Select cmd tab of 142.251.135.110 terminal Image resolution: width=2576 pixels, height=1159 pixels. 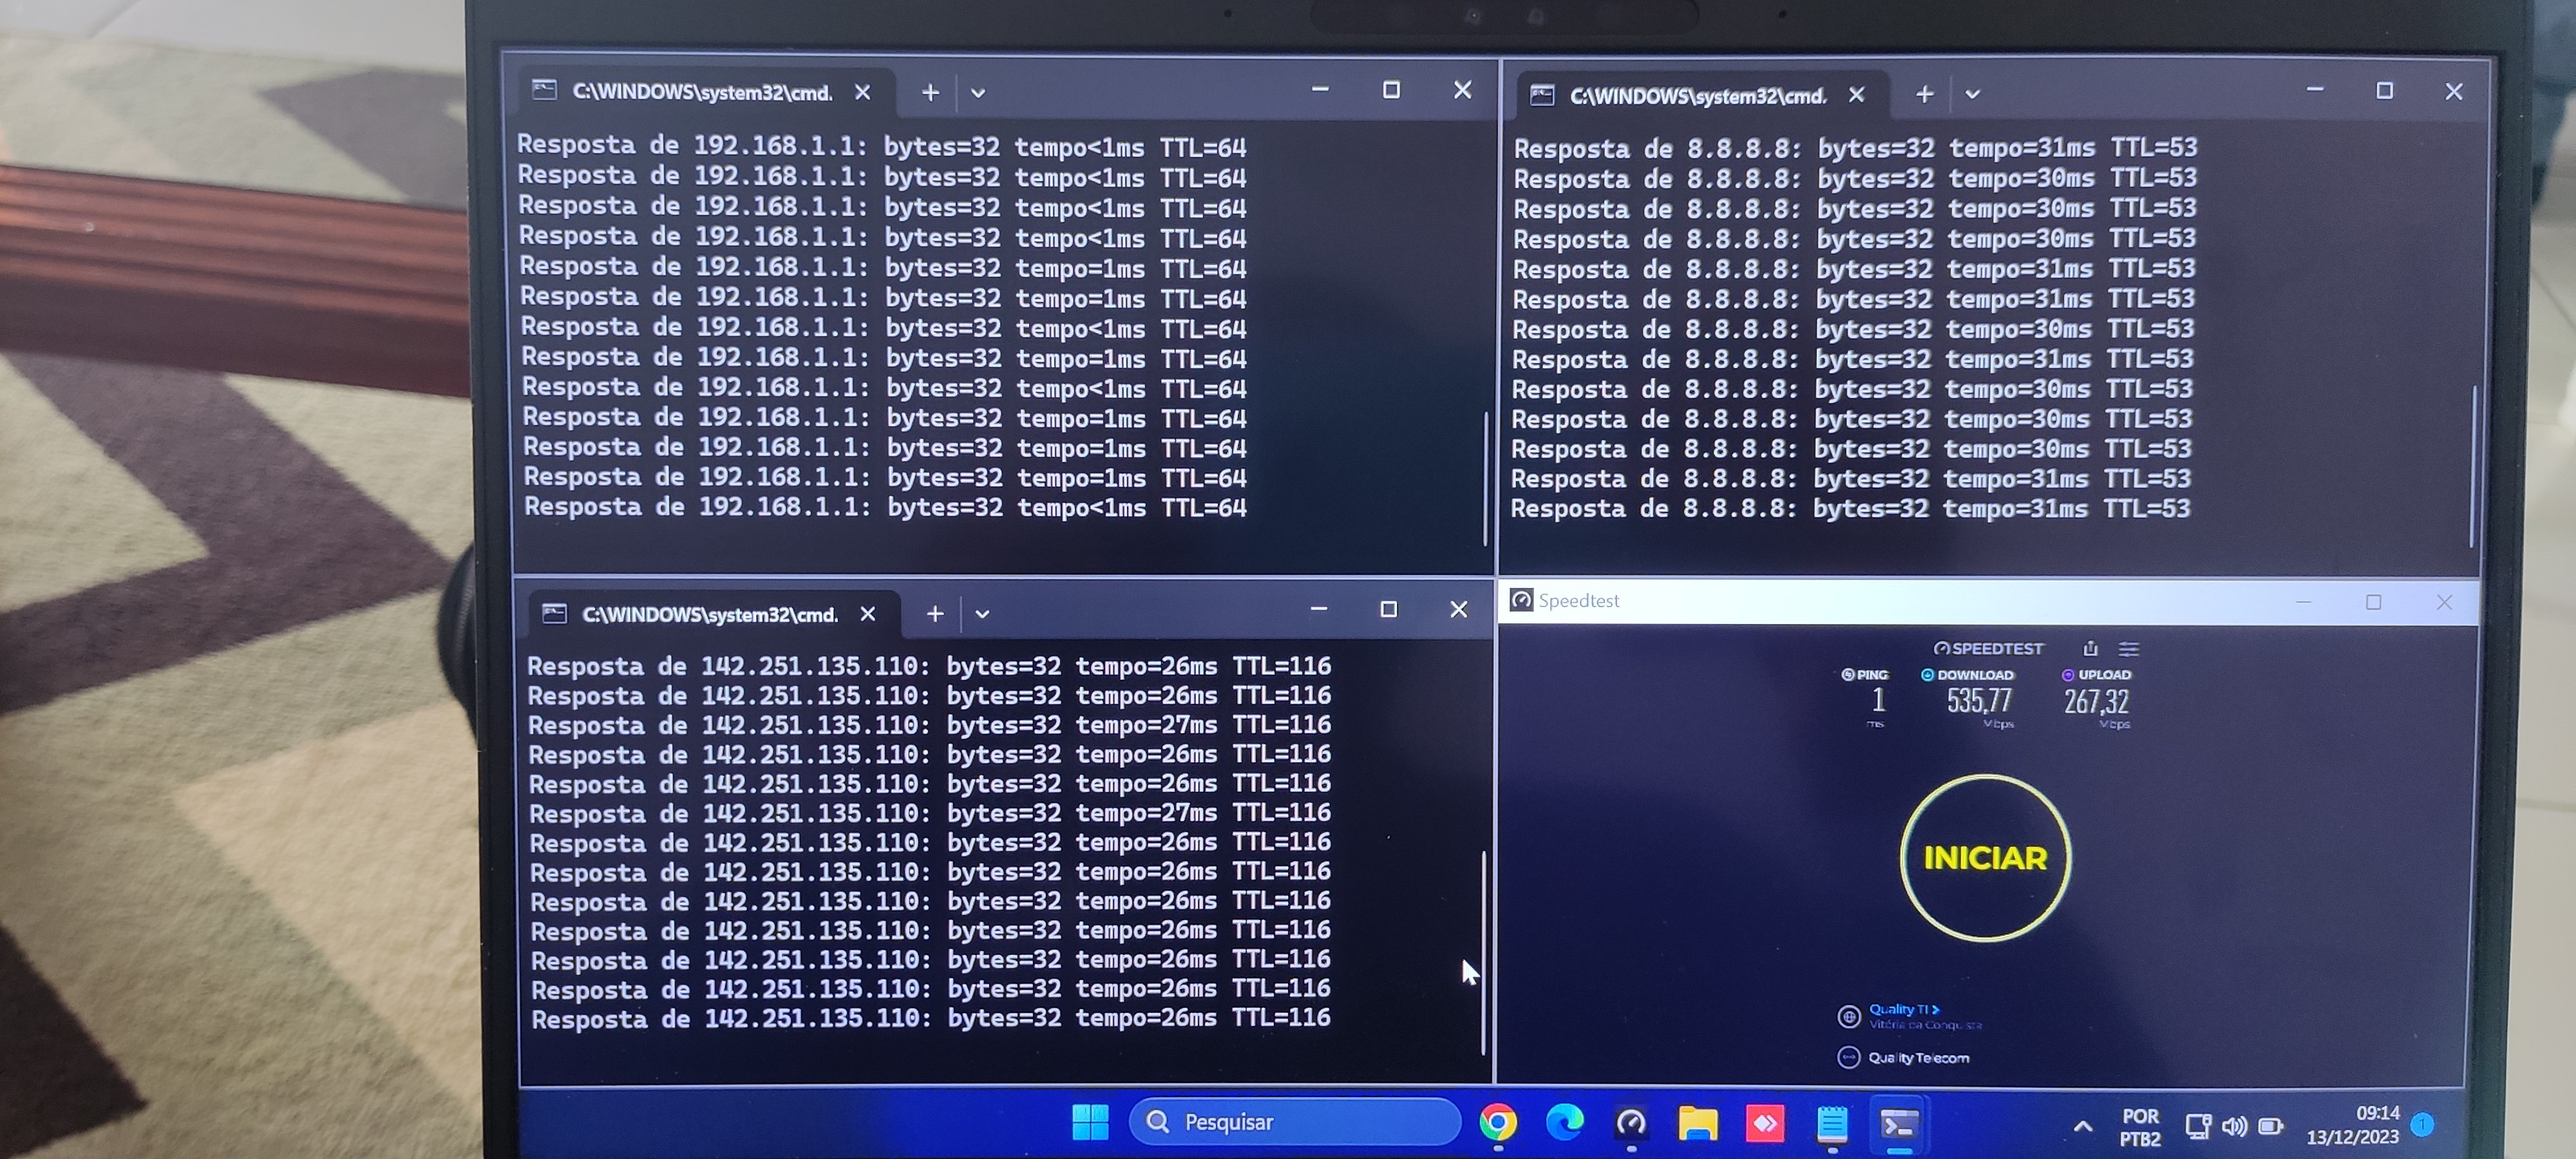click(709, 614)
